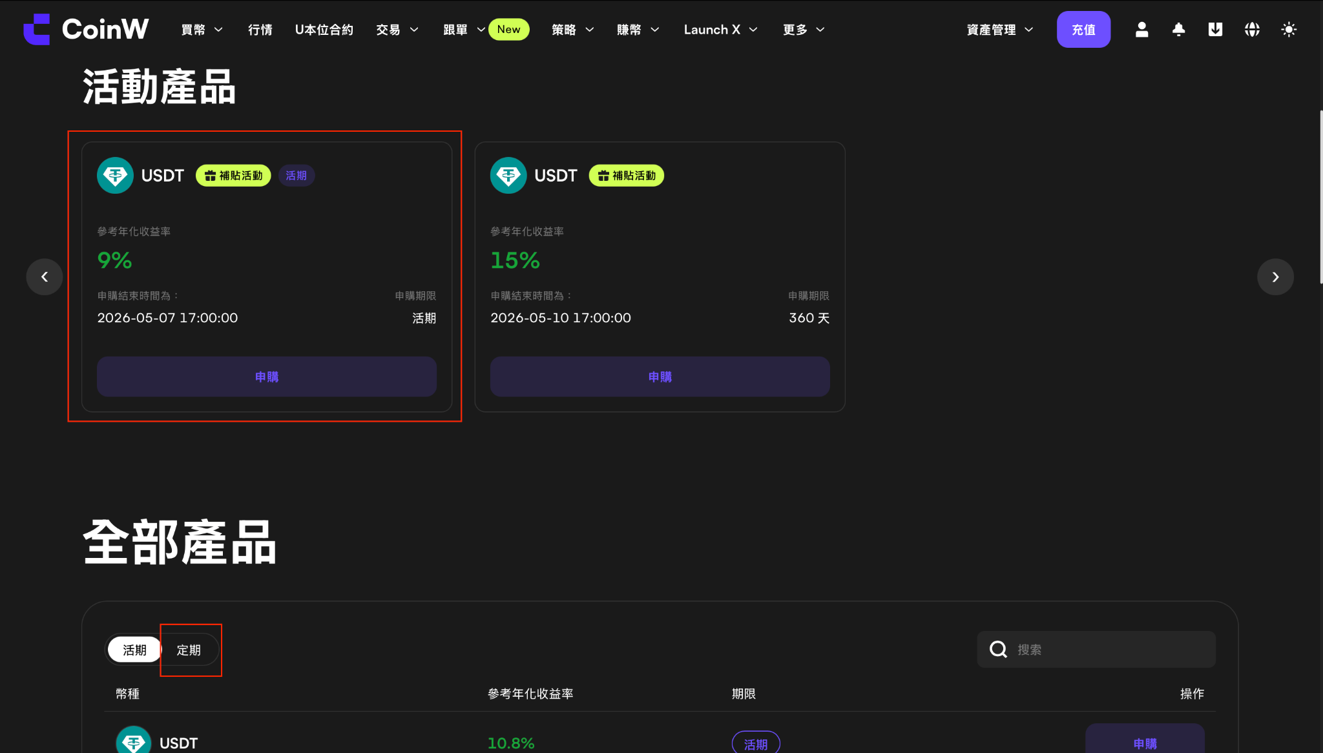Expand the 策略 menu

573,30
